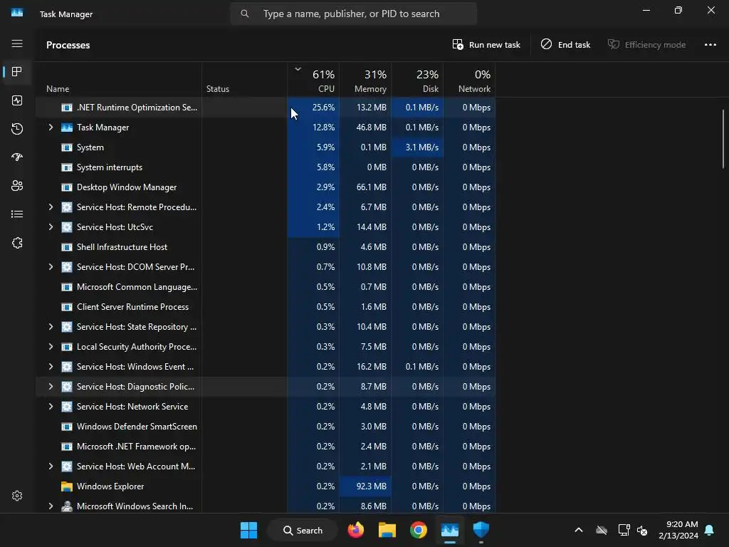Open the Windows Start button
The height and width of the screenshot is (547, 729).
click(248, 530)
